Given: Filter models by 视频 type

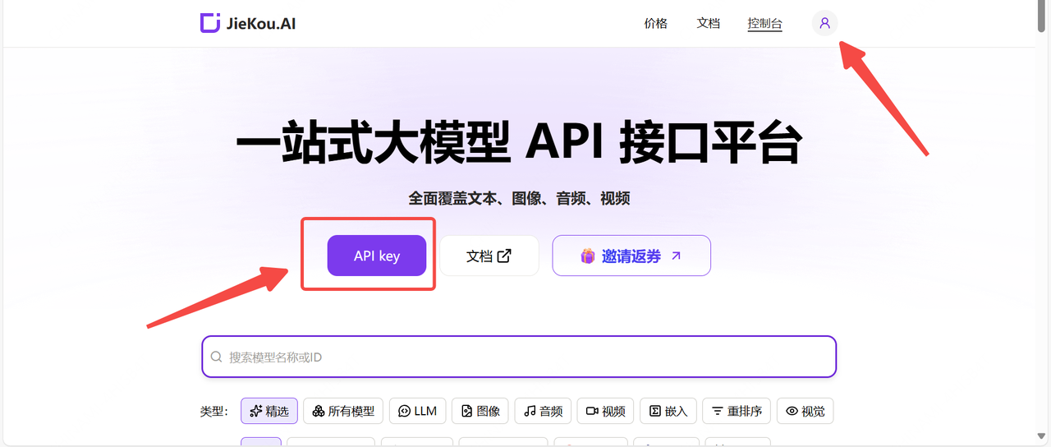Looking at the screenshot, I should pos(605,411).
